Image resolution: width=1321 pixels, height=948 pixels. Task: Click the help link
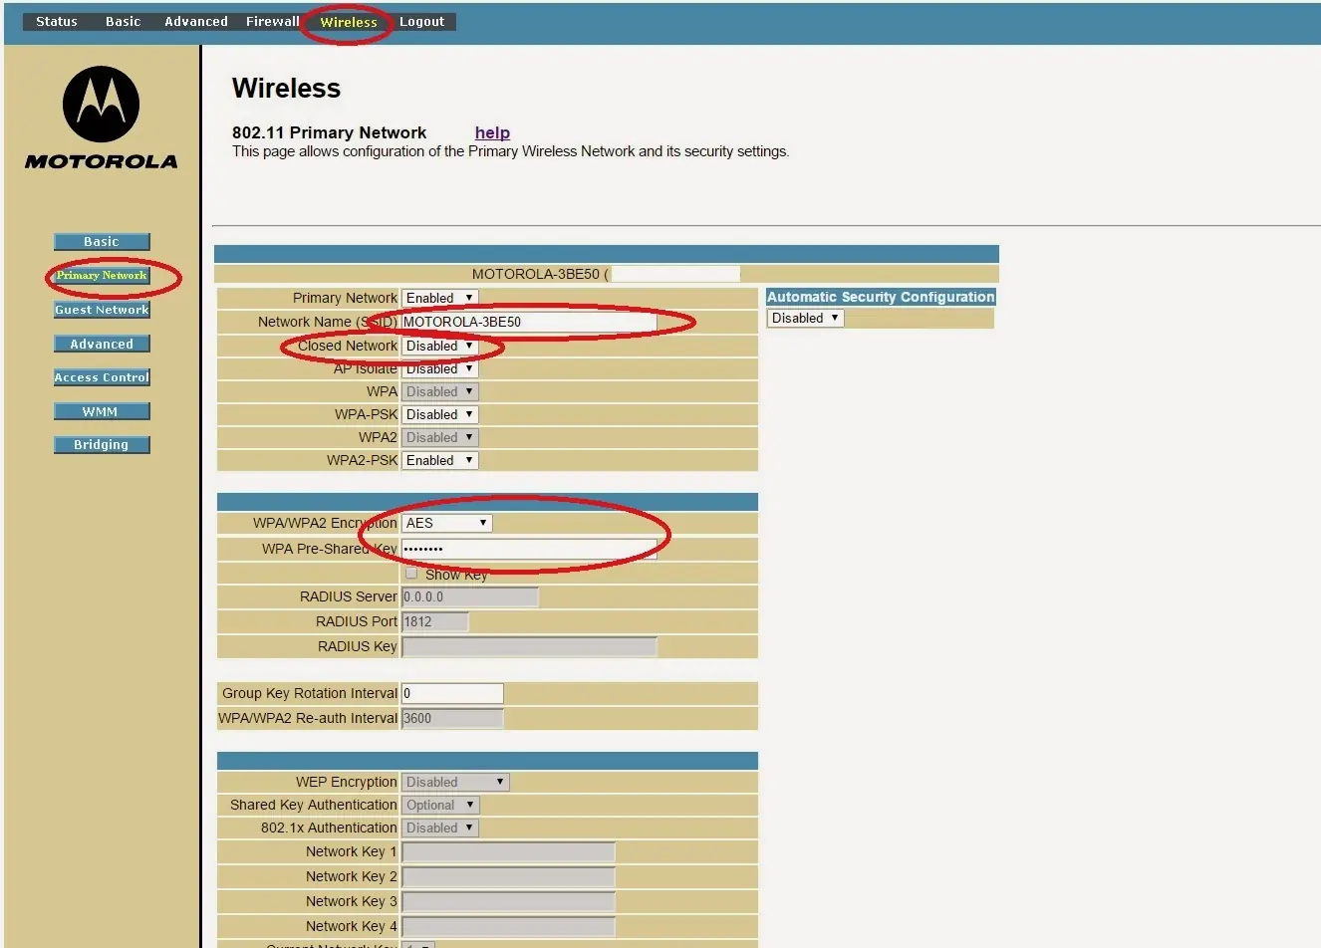click(x=492, y=132)
